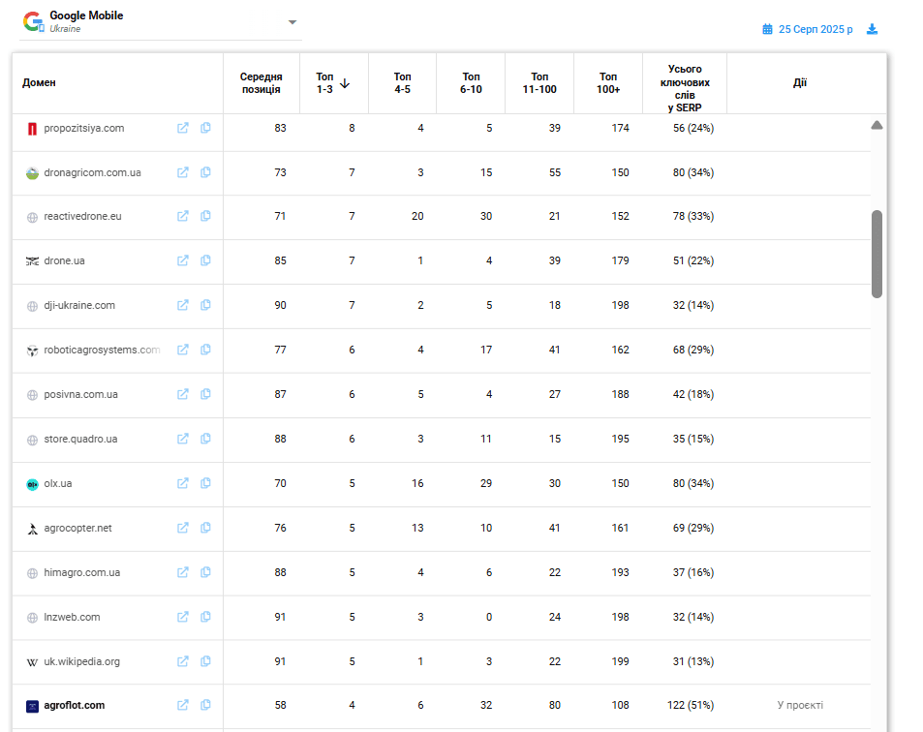Copy posivna.com.ua domain icon
This screenshot has height=732, width=923.
tap(205, 394)
